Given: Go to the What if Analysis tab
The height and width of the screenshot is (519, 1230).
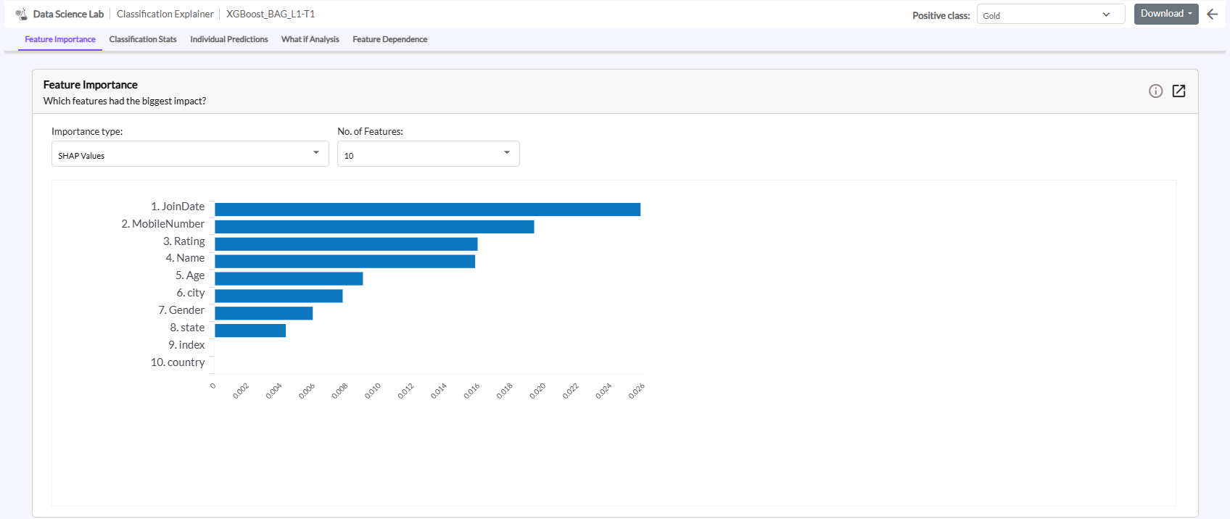Looking at the screenshot, I should click(x=310, y=39).
